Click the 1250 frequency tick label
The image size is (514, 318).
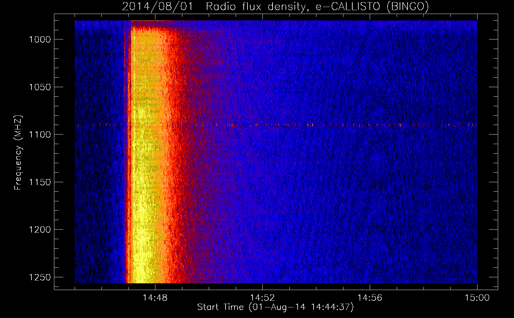click(40, 277)
